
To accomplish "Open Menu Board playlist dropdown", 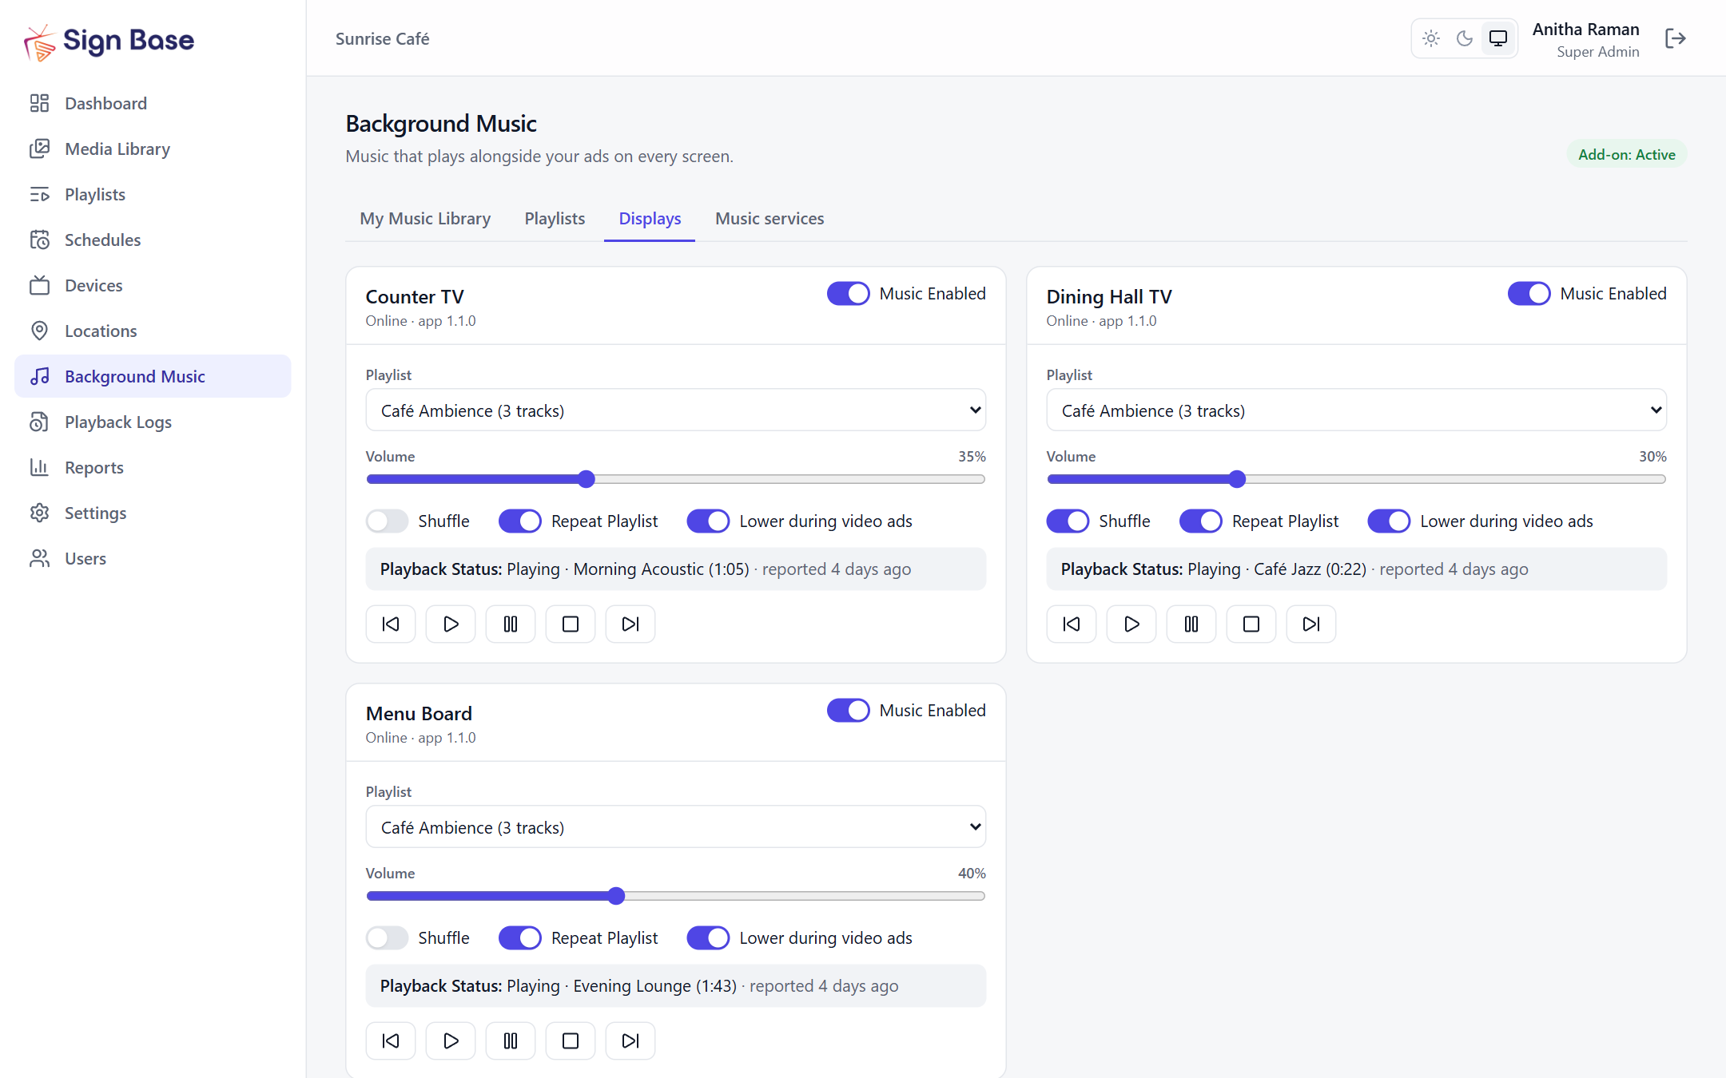I will [x=675, y=827].
